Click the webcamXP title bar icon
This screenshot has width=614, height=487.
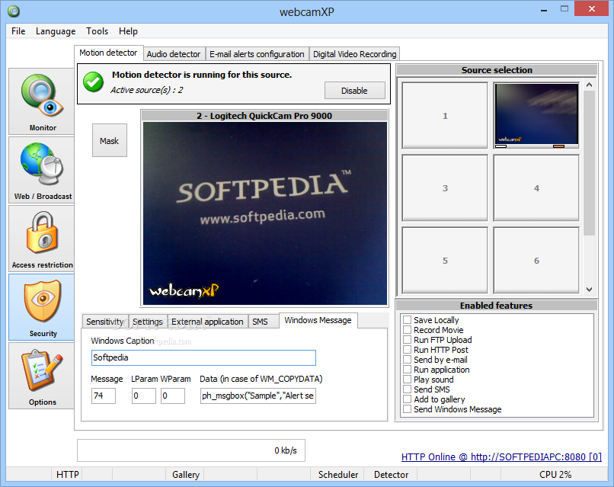(x=14, y=11)
